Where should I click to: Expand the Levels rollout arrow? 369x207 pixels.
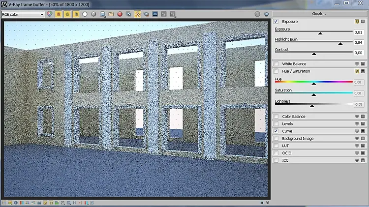point(357,124)
